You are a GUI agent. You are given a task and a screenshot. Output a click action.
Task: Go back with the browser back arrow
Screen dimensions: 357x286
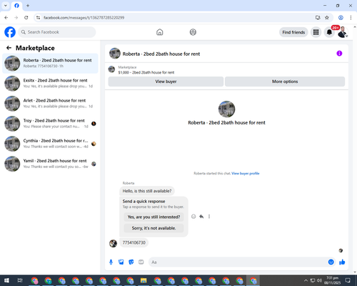[x=6, y=18]
